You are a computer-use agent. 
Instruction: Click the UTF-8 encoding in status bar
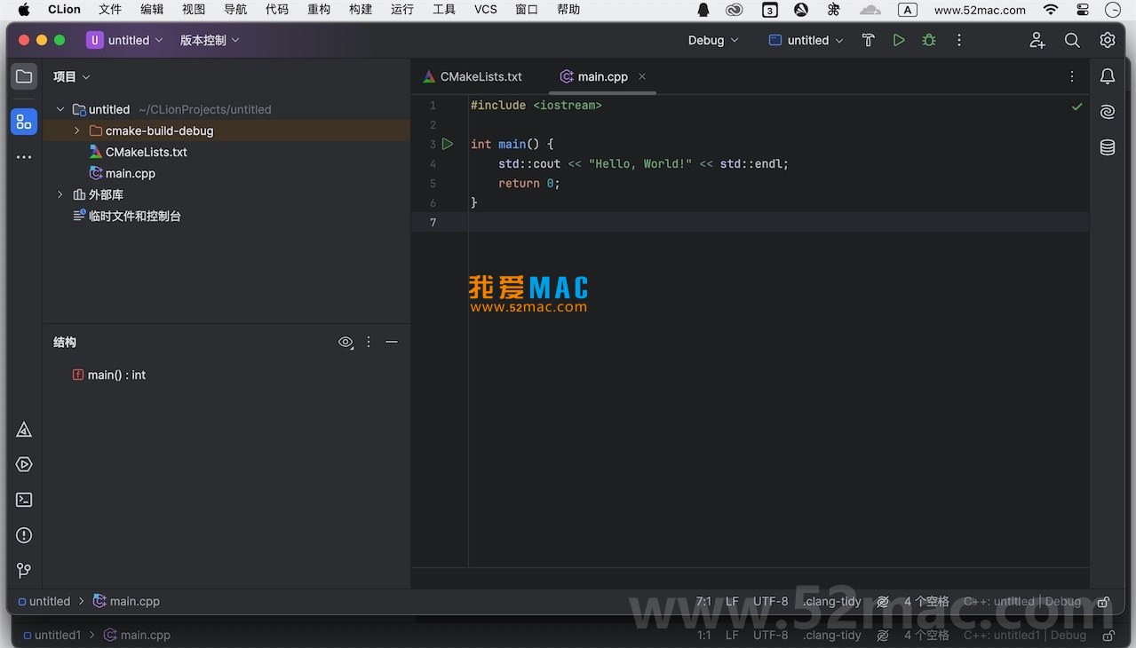[770, 602]
